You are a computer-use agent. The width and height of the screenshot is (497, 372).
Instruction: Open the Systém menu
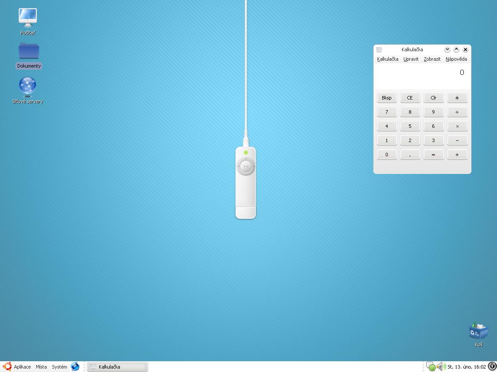coord(59,367)
